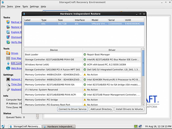
Task: Open the Disk Map link
Action: (16, 58)
